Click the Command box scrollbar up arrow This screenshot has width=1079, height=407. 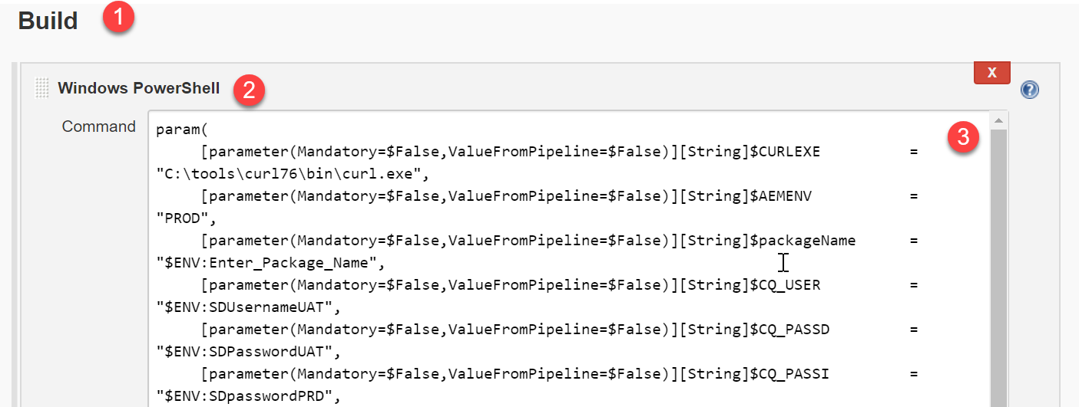click(998, 120)
